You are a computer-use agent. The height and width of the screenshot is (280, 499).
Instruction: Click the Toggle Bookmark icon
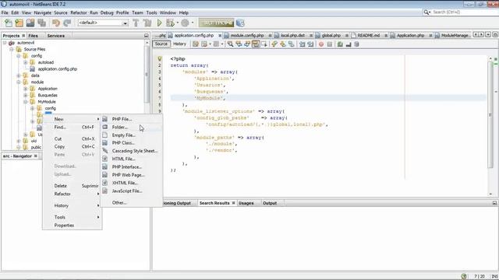[x=291, y=44]
